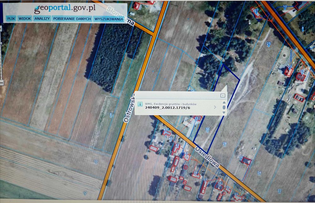Image resolution: width=315 pixels, height=203 pixels.
Task: Select parcel ID 240409_2.0012.1719/6 text
Action: [x=167, y=108]
